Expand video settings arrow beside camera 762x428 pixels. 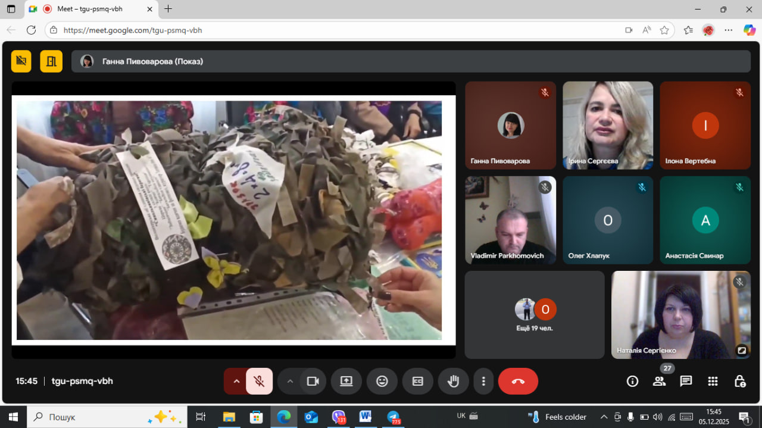pyautogui.click(x=290, y=382)
